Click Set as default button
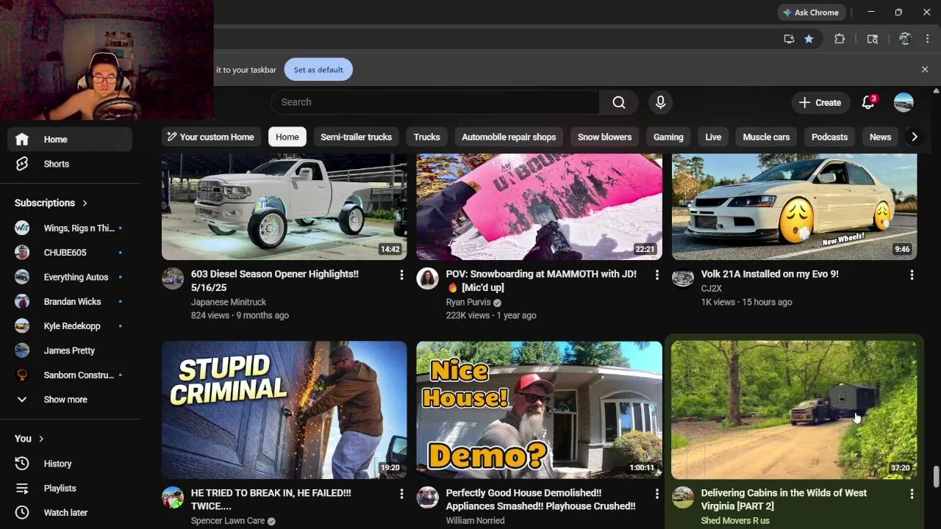 pyautogui.click(x=318, y=70)
